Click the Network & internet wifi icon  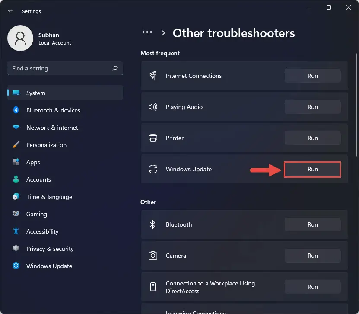(16, 128)
